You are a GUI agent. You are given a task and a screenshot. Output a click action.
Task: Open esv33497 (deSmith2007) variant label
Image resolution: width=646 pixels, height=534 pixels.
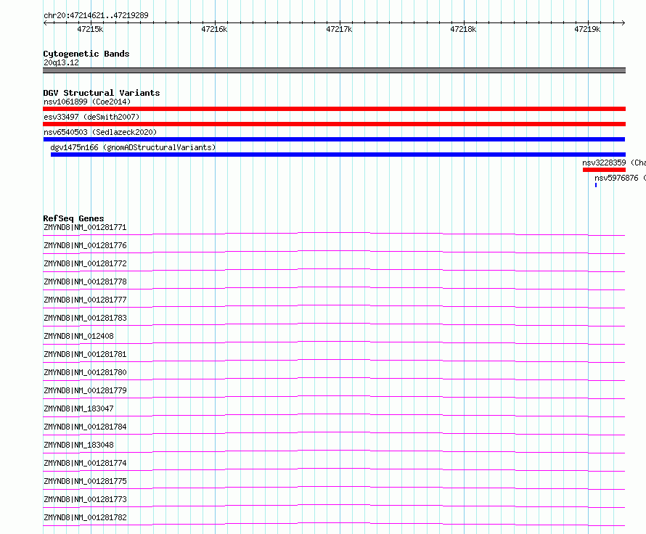[91, 117]
